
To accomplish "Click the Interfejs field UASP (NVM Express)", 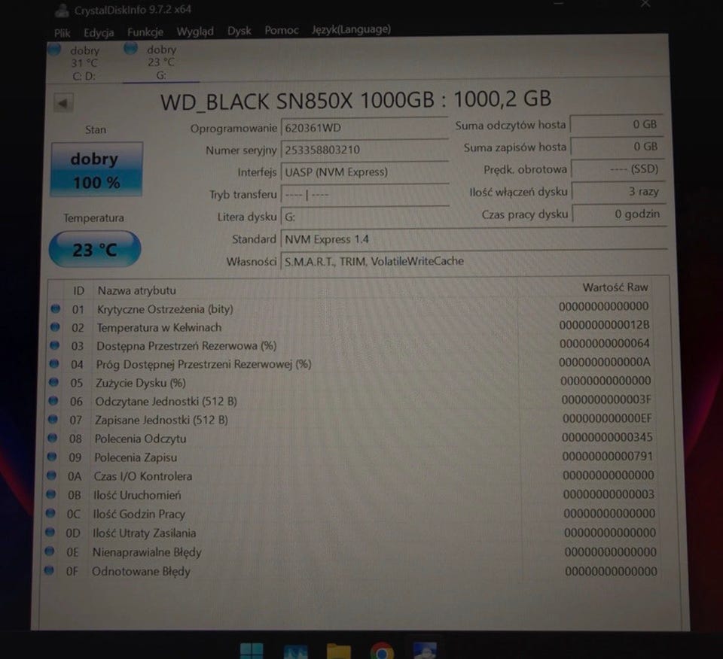I will [365, 172].
